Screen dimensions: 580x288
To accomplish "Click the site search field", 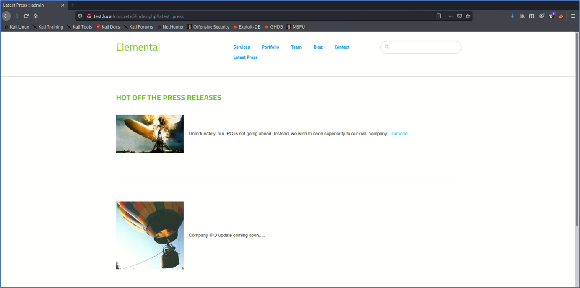I will pos(421,47).
